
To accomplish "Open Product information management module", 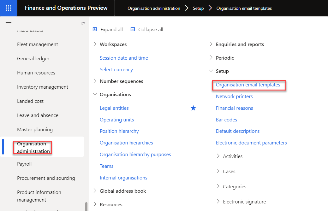I will [x=39, y=196].
